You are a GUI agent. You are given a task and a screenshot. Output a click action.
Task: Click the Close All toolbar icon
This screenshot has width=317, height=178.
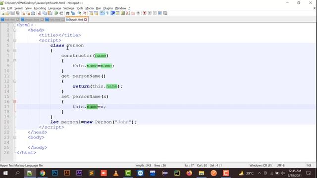click(28, 13)
